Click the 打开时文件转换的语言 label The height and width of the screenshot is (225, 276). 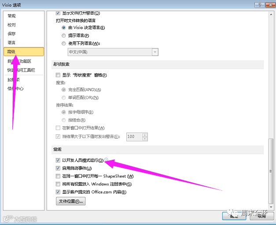(x=76, y=21)
